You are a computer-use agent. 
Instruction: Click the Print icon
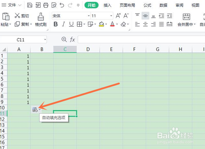(x=46, y=5)
